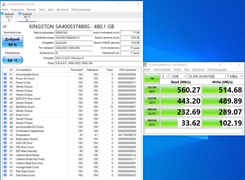Click status orb for Reallocation Events row

(x=5, y=139)
